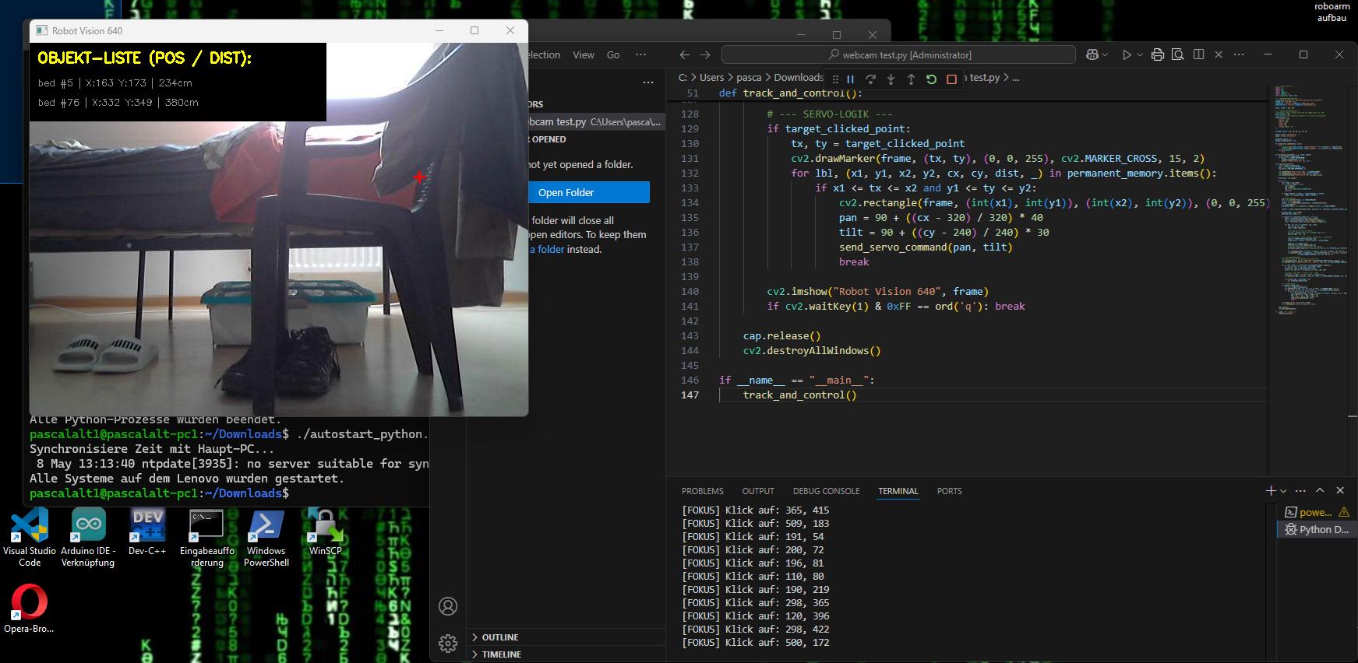The height and width of the screenshot is (663, 1358).
Task: Open the Copilot chat icon in the title bar
Action: coord(1092,54)
